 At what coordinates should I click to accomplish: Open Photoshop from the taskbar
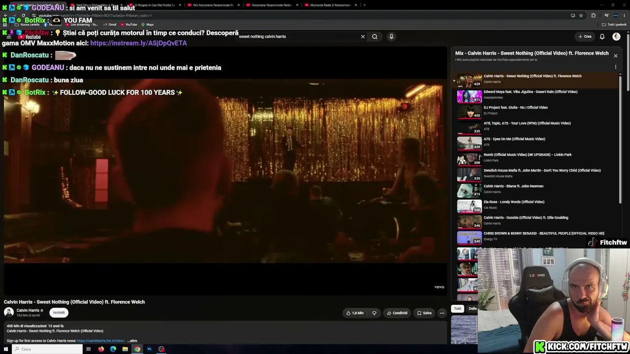(149, 349)
